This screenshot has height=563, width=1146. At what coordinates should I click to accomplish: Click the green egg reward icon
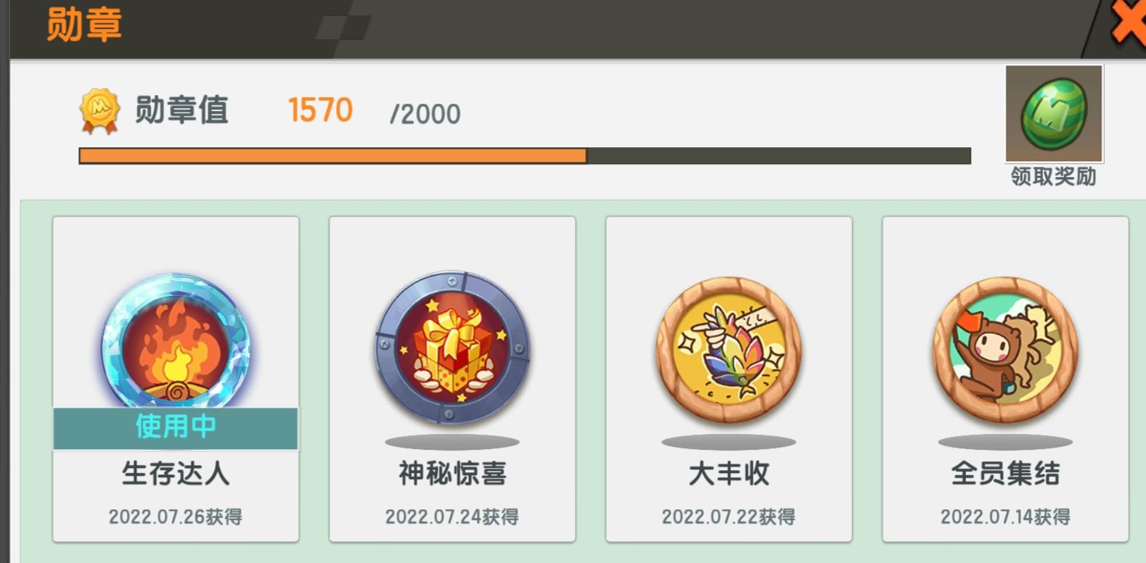pyautogui.click(x=1054, y=113)
